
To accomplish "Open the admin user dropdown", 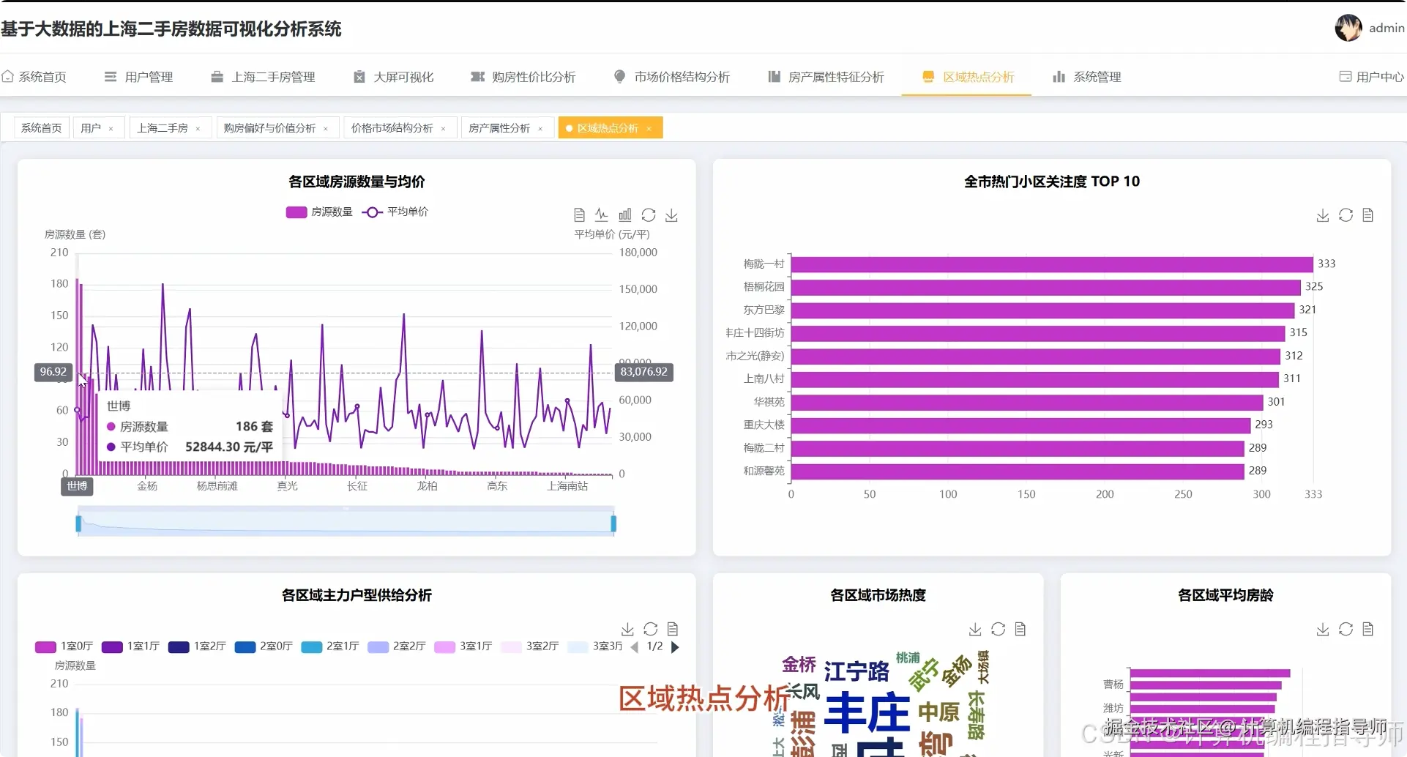I will coord(1387,28).
